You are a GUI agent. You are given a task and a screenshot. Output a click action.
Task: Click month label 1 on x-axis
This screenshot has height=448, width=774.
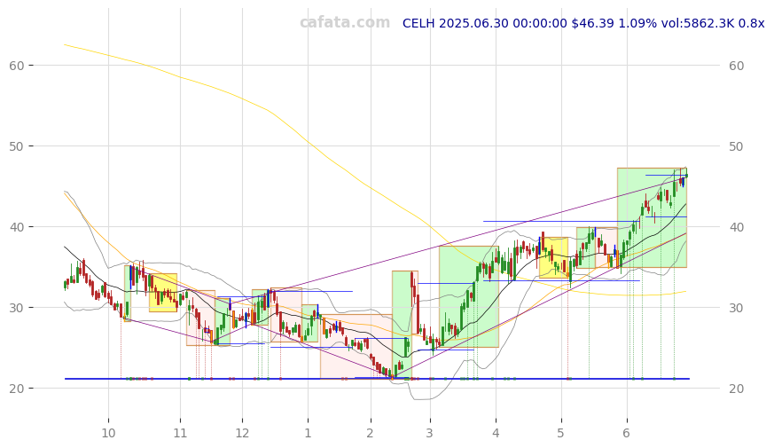pyautogui.click(x=308, y=434)
